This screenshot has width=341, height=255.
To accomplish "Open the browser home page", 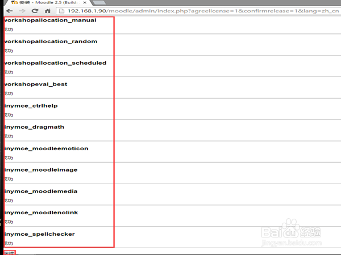I will click(48, 11).
